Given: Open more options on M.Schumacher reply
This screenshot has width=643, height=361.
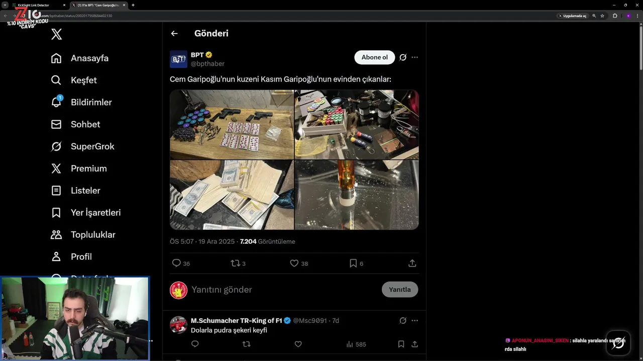Looking at the screenshot, I should pyautogui.click(x=414, y=320).
